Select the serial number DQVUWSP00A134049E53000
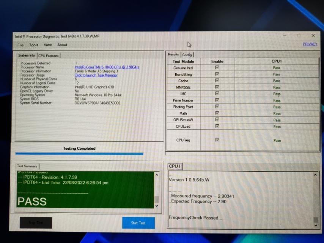The width and height of the screenshot is (324, 243). 98,103
